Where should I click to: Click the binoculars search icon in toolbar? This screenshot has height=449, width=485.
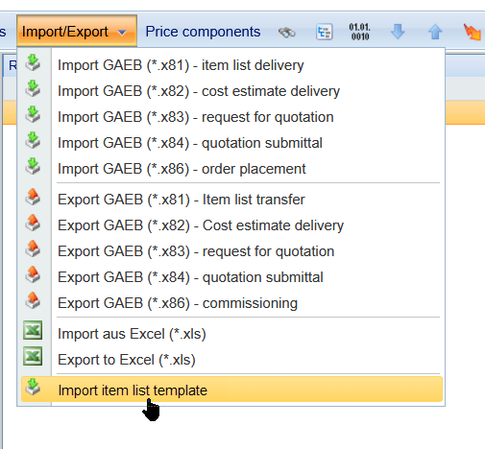pyautogui.click(x=287, y=33)
